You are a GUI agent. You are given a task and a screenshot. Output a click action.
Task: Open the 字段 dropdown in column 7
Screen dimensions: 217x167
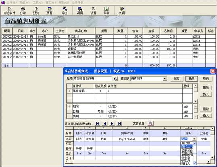point(194,139)
